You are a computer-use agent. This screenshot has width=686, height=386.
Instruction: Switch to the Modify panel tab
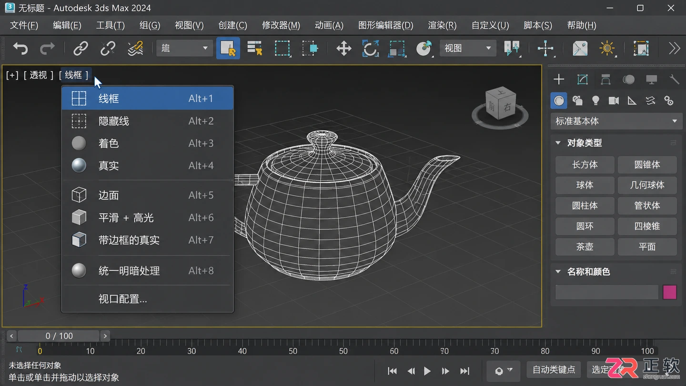[x=582, y=80]
